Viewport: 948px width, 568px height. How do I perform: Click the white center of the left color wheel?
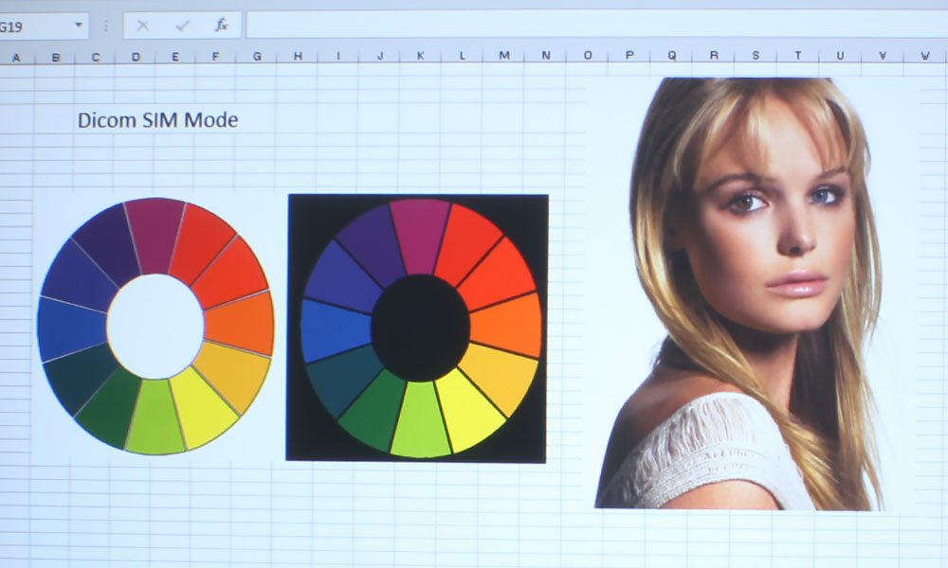pyautogui.click(x=155, y=325)
